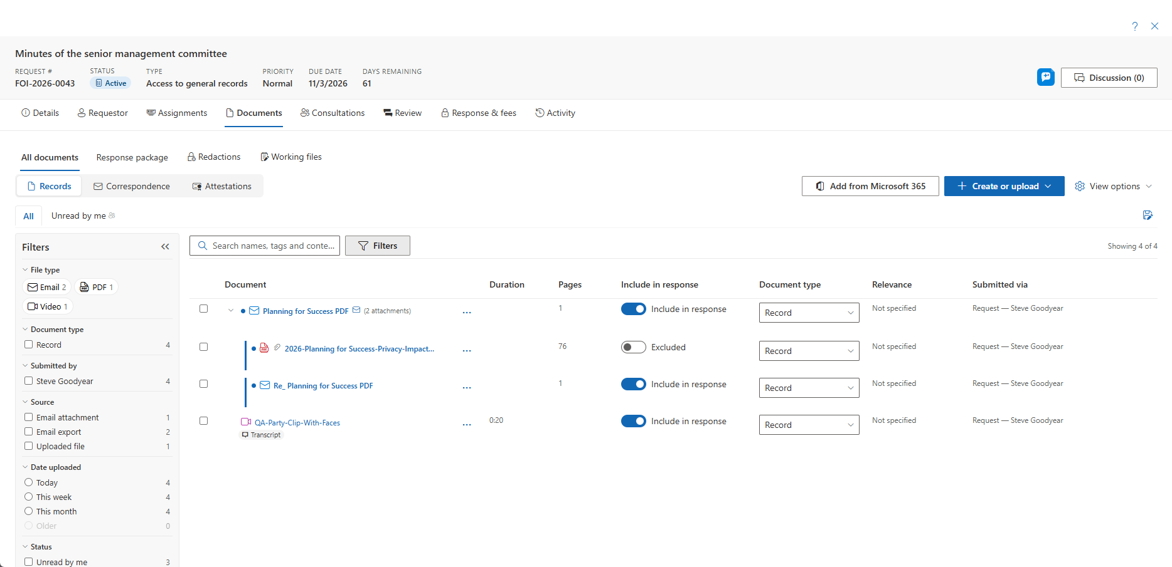Collapse the Source filter section
The height and width of the screenshot is (567, 1172).
25,402
